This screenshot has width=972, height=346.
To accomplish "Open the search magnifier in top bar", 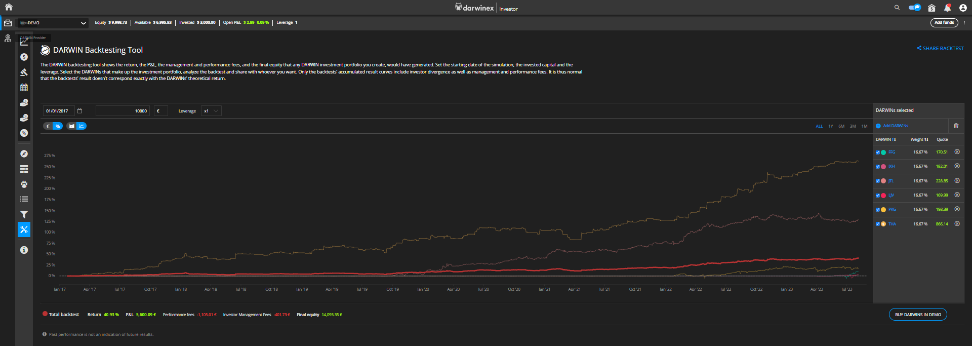I will pos(897,8).
